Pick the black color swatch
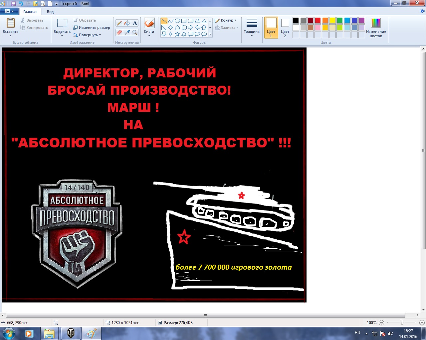 pyautogui.click(x=296, y=20)
